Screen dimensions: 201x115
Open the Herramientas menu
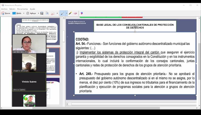point(23,9)
